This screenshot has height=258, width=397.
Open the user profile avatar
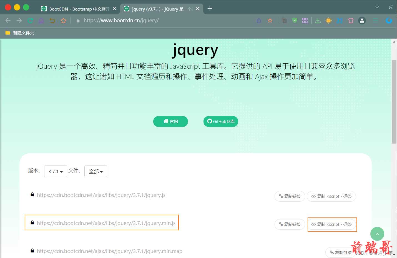click(x=362, y=21)
